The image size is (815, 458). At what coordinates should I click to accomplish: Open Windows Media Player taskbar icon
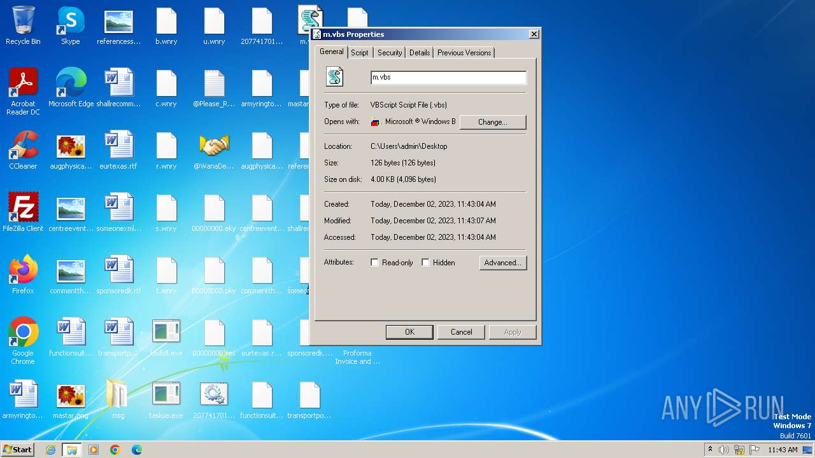(94, 450)
